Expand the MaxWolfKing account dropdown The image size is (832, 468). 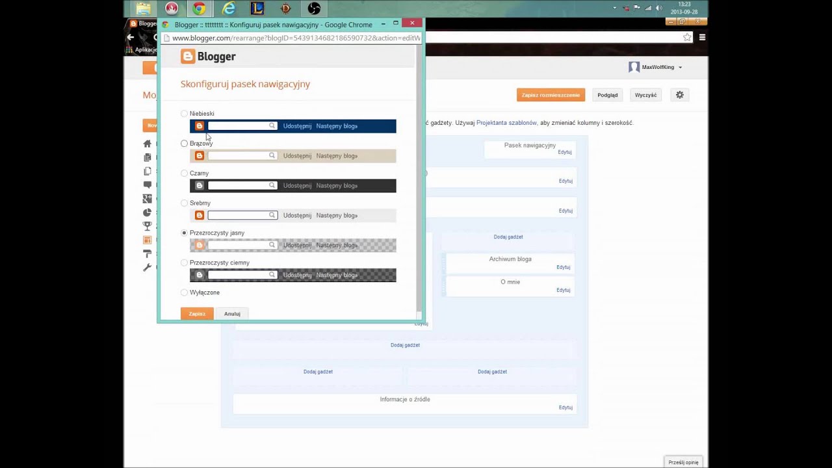click(x=680, y=68)
